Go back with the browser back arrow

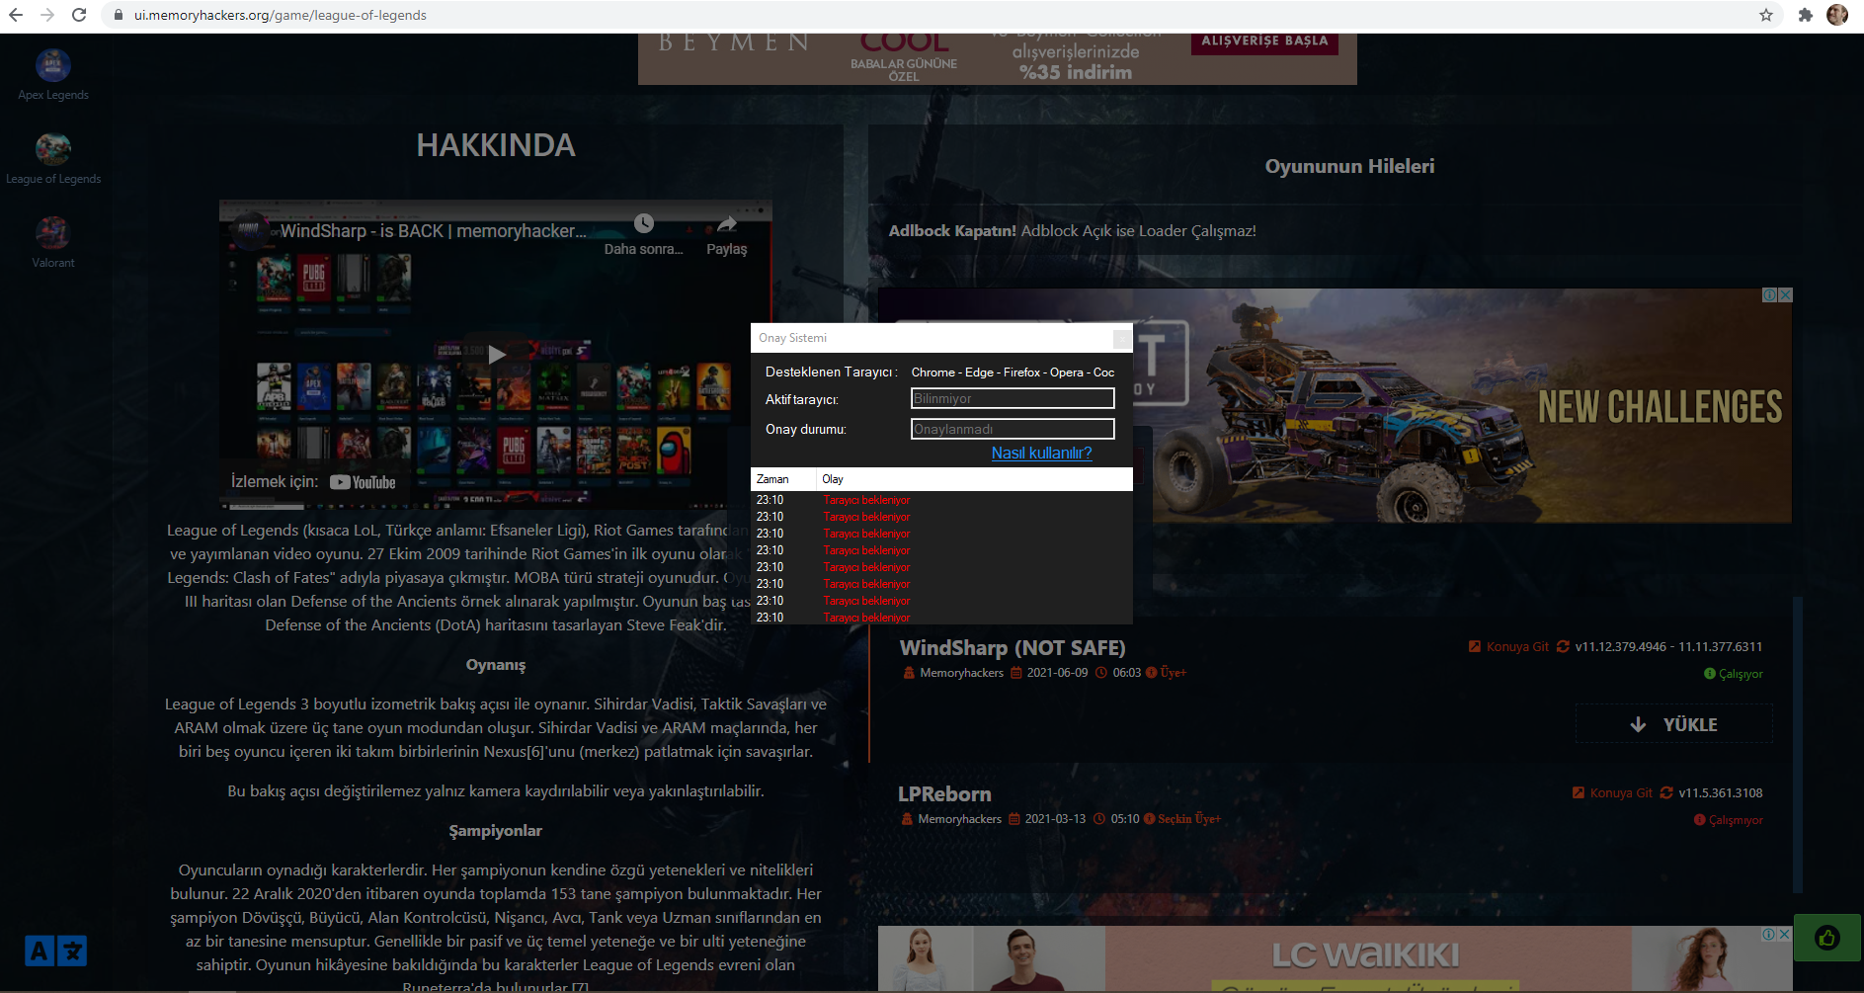click(16, 15)
